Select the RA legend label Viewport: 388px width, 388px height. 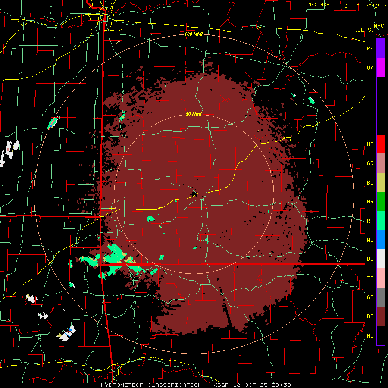tap(370, 221)
